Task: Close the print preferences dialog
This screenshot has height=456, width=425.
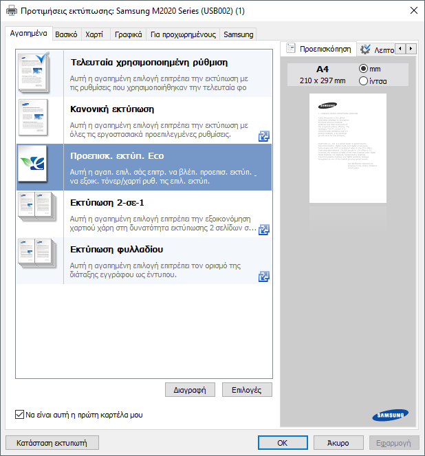Action: click(x=414, y=10)
